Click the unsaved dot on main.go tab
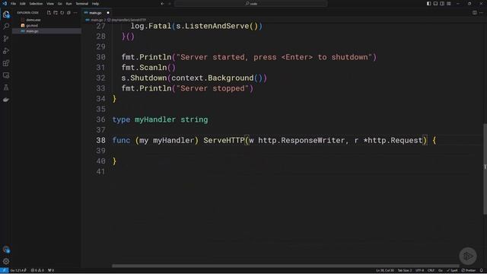 click(108, 13)
